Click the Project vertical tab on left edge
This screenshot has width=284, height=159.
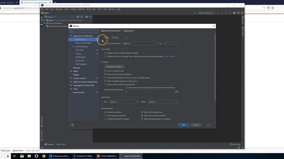pos(42,21)
